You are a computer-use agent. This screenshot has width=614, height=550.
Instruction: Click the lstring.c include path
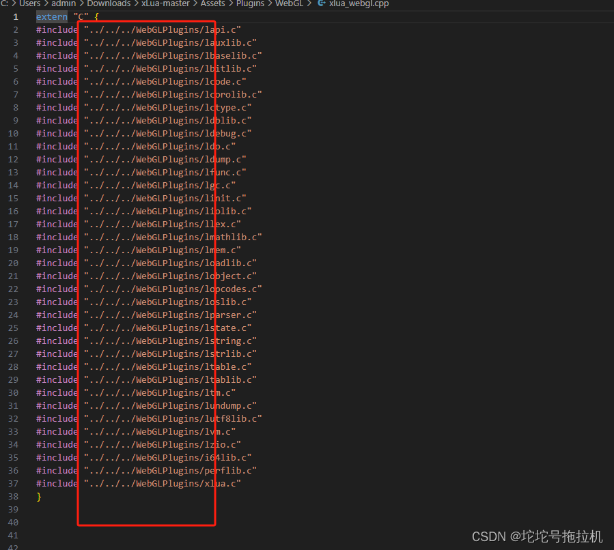point(170,341)
